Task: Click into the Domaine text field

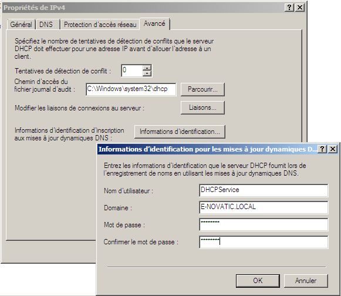Action: click(x=264, y=207)
